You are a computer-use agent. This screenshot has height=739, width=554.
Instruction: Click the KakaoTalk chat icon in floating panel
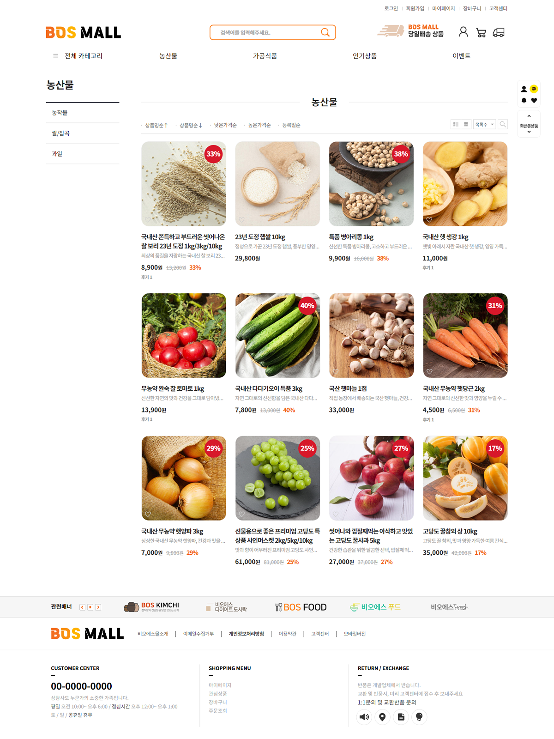534,89
